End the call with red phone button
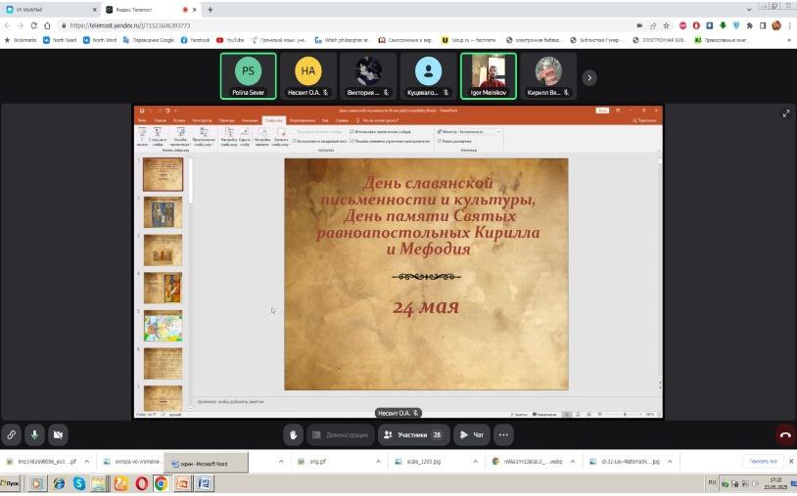 (784, 434)
